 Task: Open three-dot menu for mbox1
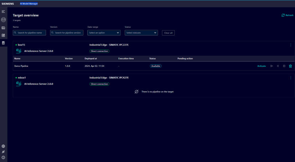tap(291, 78)
